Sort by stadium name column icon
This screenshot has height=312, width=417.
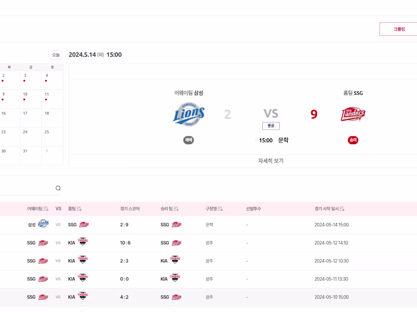coord(220,209)
